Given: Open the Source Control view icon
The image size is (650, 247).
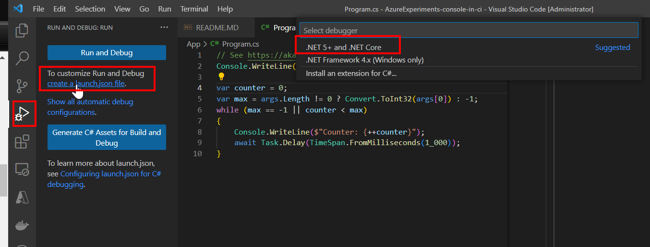Looking at the screenshot, I should click(x=22, y=86).
